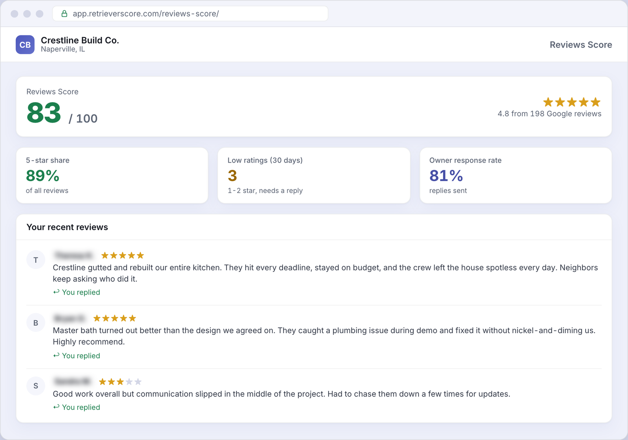Click the kitchen rebuild review text

pos(325,273)
